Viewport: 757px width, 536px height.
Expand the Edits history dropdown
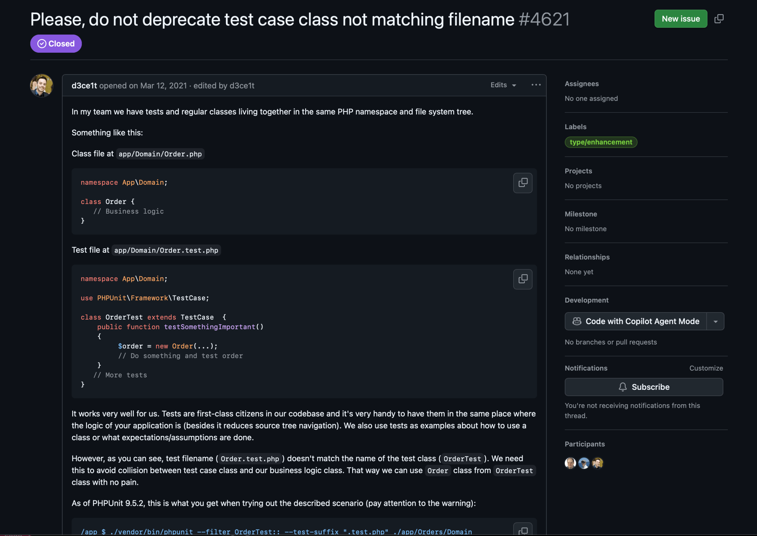click(x=503, y=85)
